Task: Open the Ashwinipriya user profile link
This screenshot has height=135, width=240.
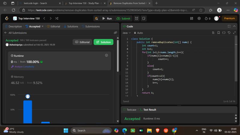Action: coord(16,45)
